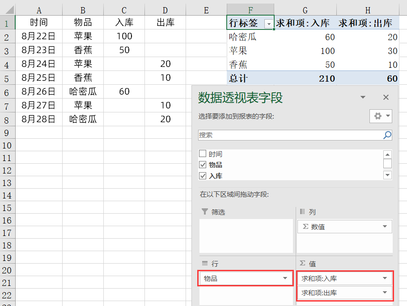Open the 物品 field dropdown in 行 area
This screenshot has width=407, height=306.
tap(285, 278)
